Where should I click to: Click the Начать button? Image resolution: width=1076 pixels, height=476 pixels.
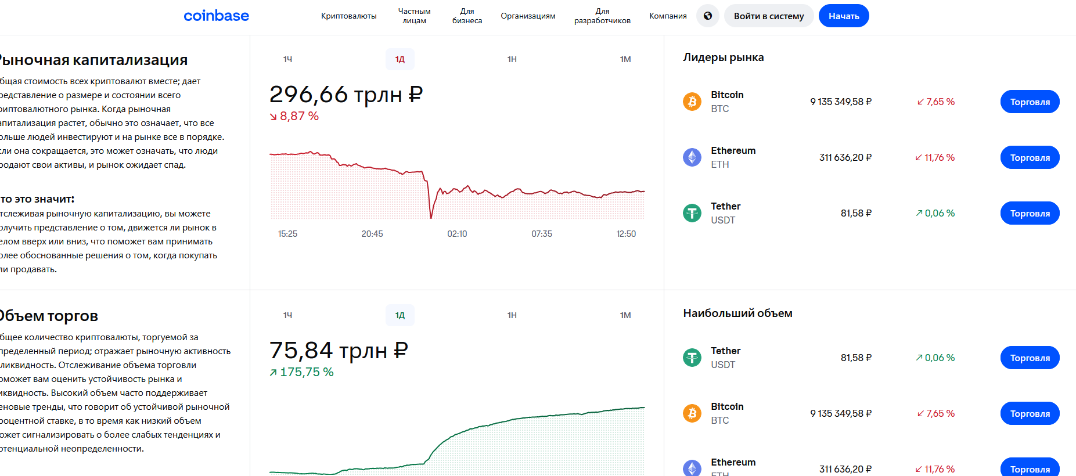pyautogui.click(x=844, y=16)
